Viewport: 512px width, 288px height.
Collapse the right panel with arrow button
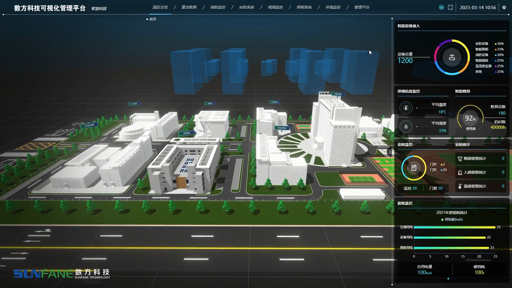[x=390, y=152]
